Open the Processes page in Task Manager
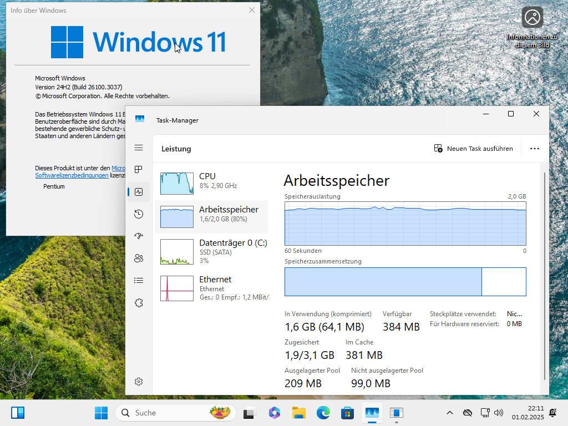The image size is (568, 426). (138, 170)
